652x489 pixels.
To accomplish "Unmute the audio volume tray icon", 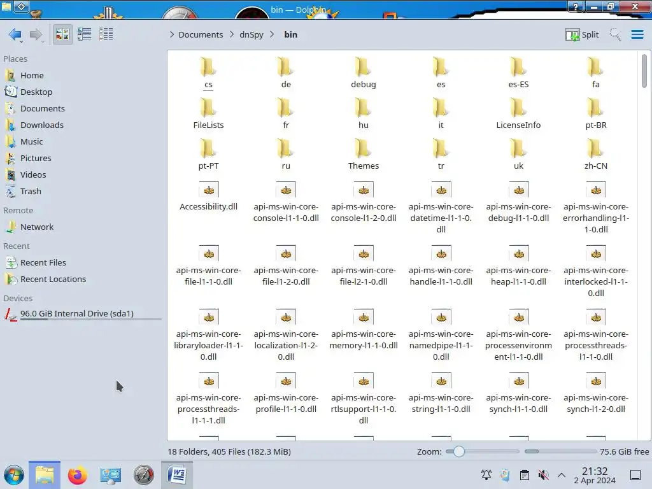I will coord(543,475).
